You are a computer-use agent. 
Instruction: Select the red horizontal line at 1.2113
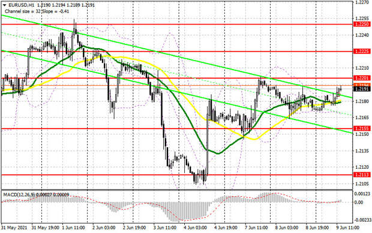176,175
